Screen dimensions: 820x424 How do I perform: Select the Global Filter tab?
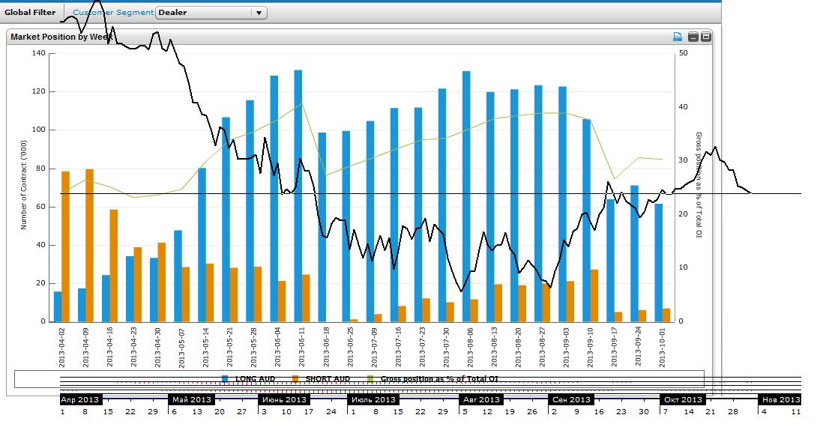30,13
